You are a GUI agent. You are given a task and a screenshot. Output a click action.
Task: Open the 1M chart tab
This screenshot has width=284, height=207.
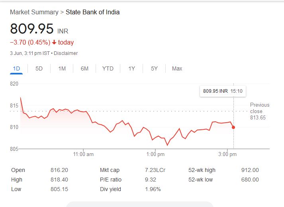[62, 68]
